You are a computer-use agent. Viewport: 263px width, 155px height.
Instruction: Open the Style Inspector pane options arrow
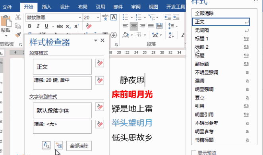(96, 40)
